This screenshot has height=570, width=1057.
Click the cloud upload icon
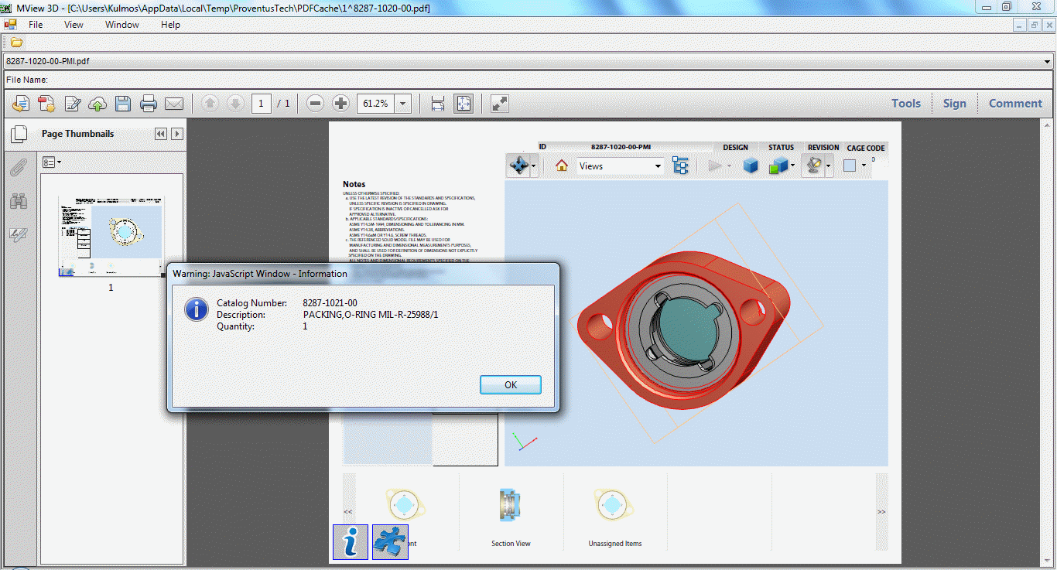coord(97,104)
